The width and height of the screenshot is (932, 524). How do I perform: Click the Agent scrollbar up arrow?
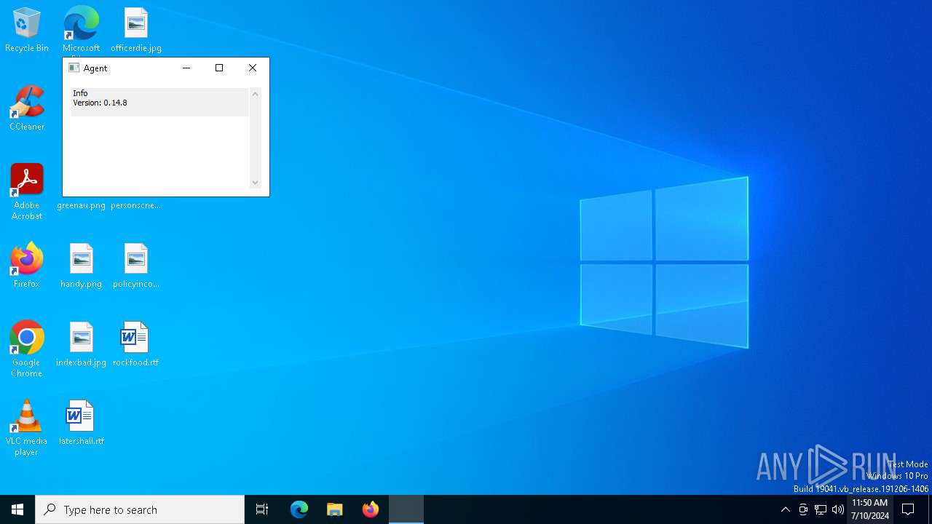click(255, 94)
